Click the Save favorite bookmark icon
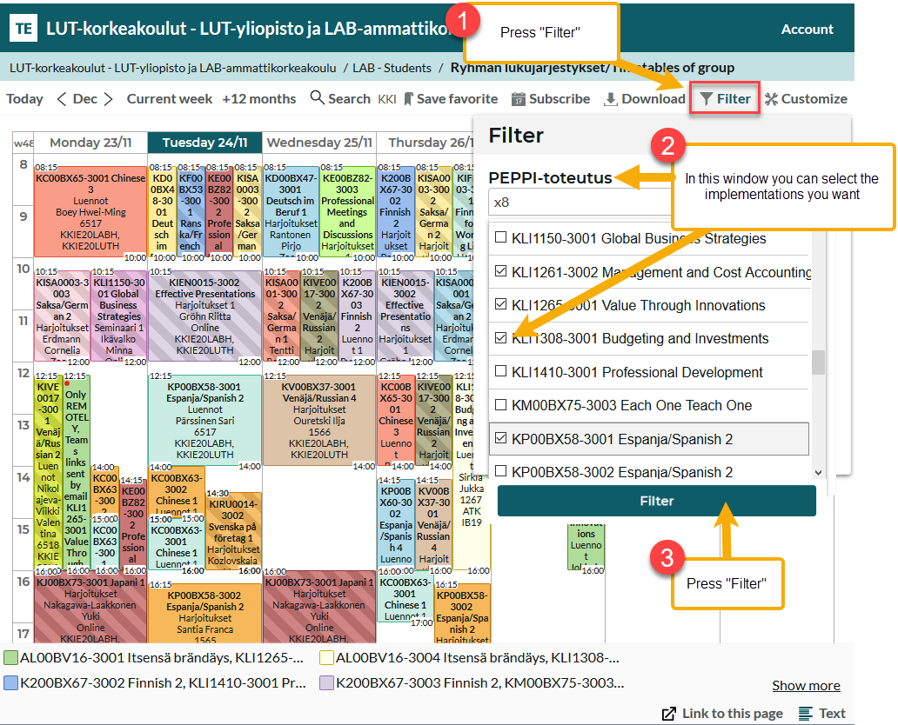898x725 pixels. [x=409, y=99]
